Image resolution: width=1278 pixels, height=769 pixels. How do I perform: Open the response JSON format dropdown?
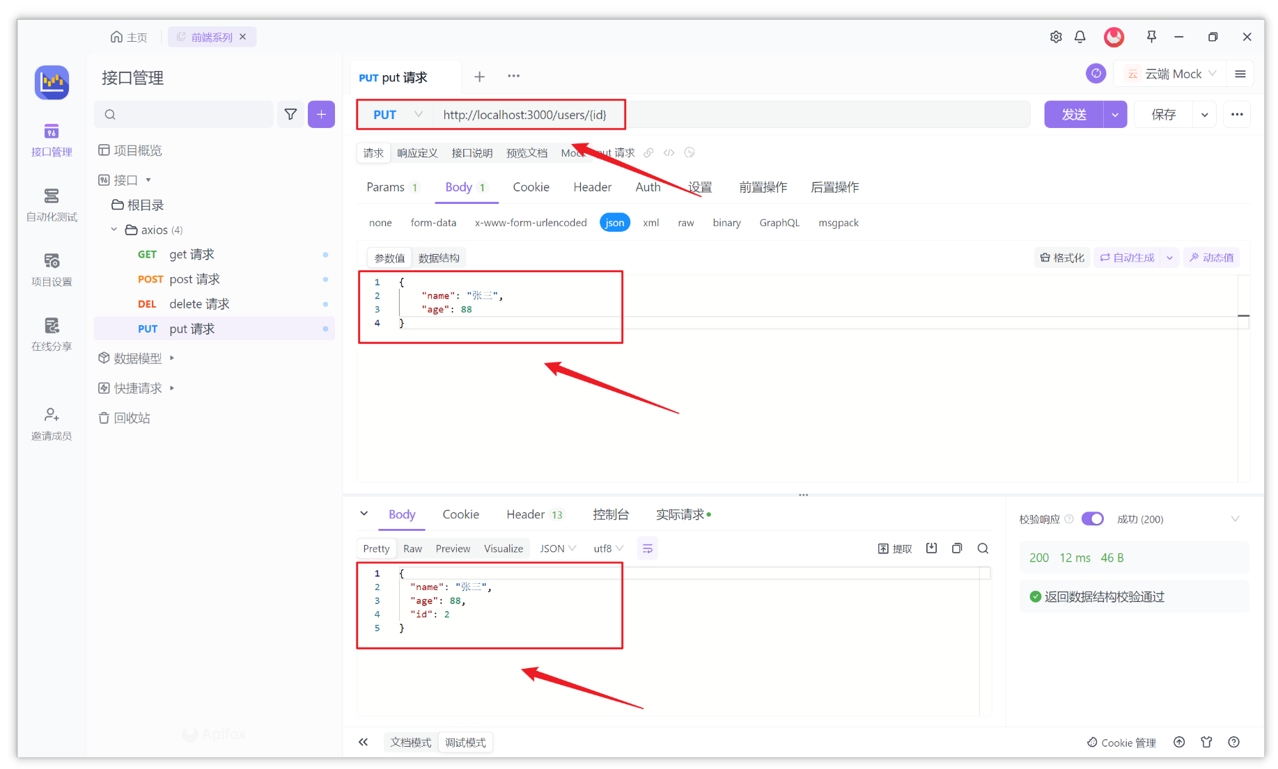[558, 548]
